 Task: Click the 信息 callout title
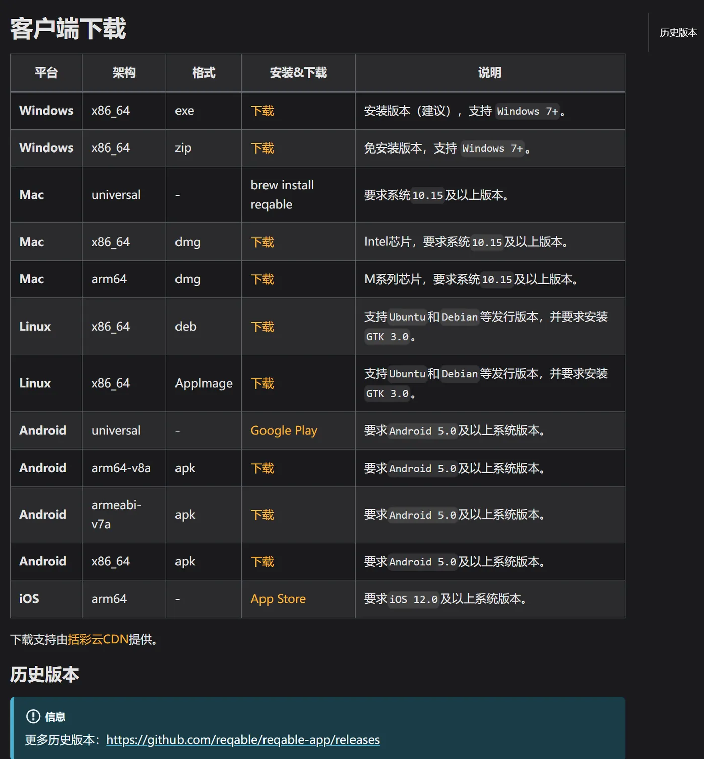click(x=55, y=717)
